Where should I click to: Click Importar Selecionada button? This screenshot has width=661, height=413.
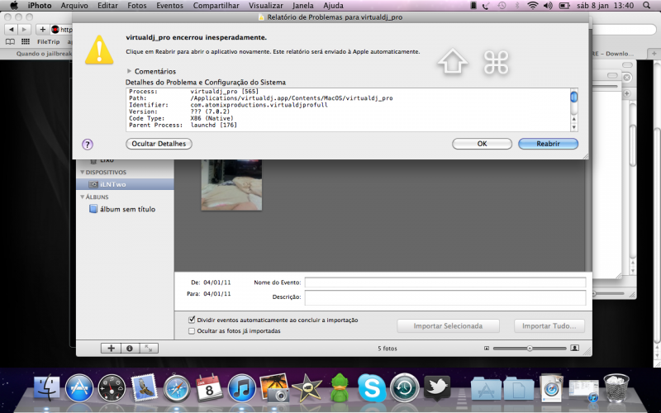point(448,325)
